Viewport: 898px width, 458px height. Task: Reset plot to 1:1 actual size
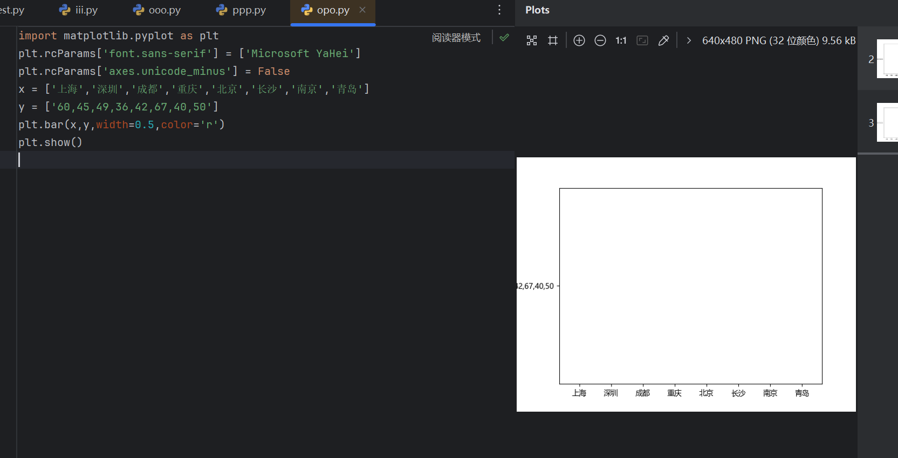[621, 40]
